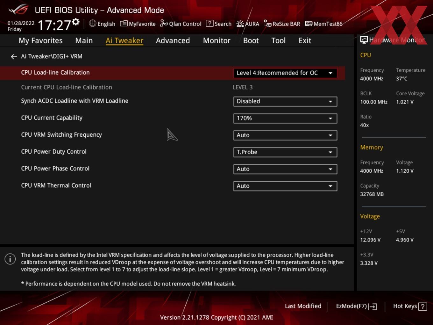Select CPU Power Duty Control label

54,152
